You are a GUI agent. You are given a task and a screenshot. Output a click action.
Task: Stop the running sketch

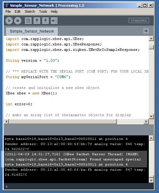point(18,20)
